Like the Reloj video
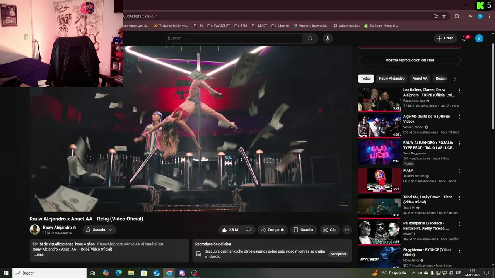The width and height of the screenshot is (495, 278). tap(230, 230)
